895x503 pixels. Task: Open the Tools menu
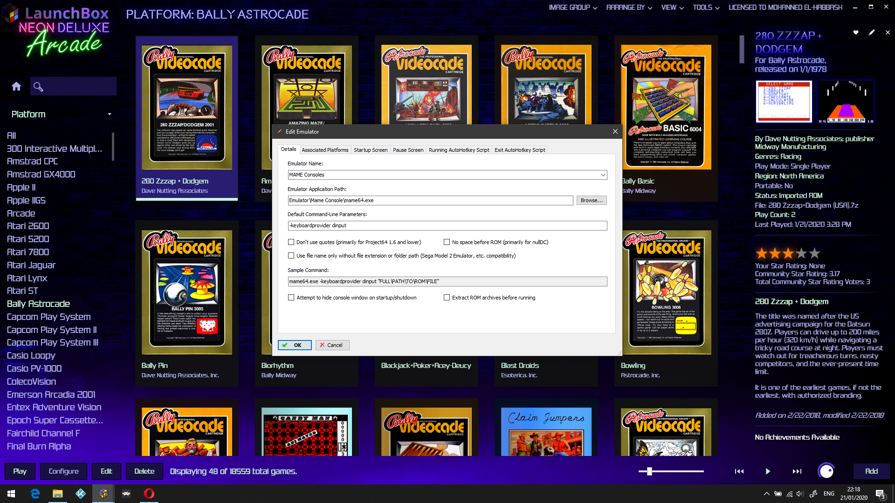click(706, 7)
